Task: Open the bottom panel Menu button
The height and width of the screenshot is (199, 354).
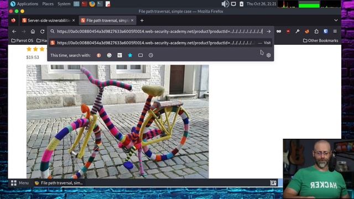Action: point(20,183)
